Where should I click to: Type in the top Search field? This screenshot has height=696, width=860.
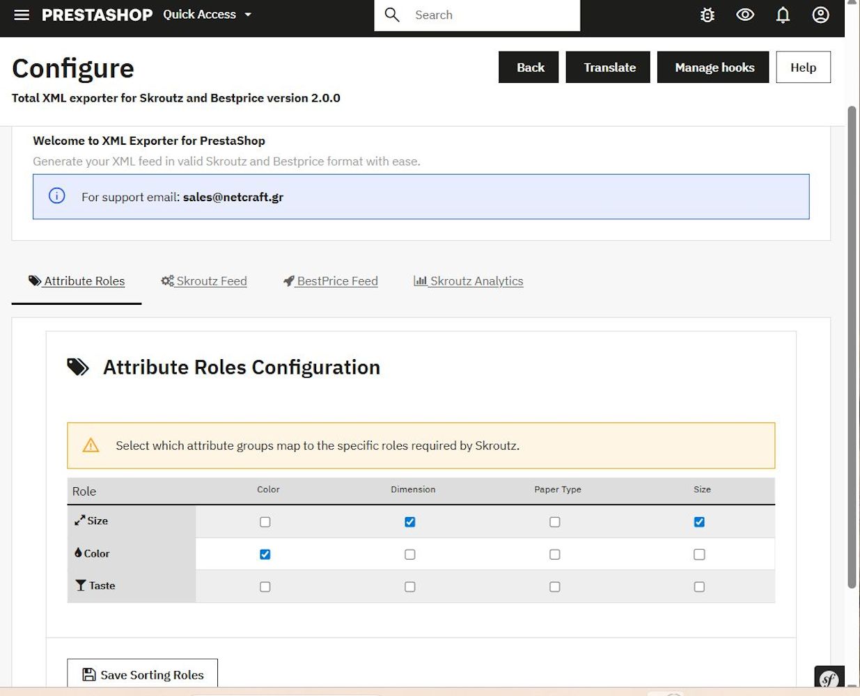[491, 15]
